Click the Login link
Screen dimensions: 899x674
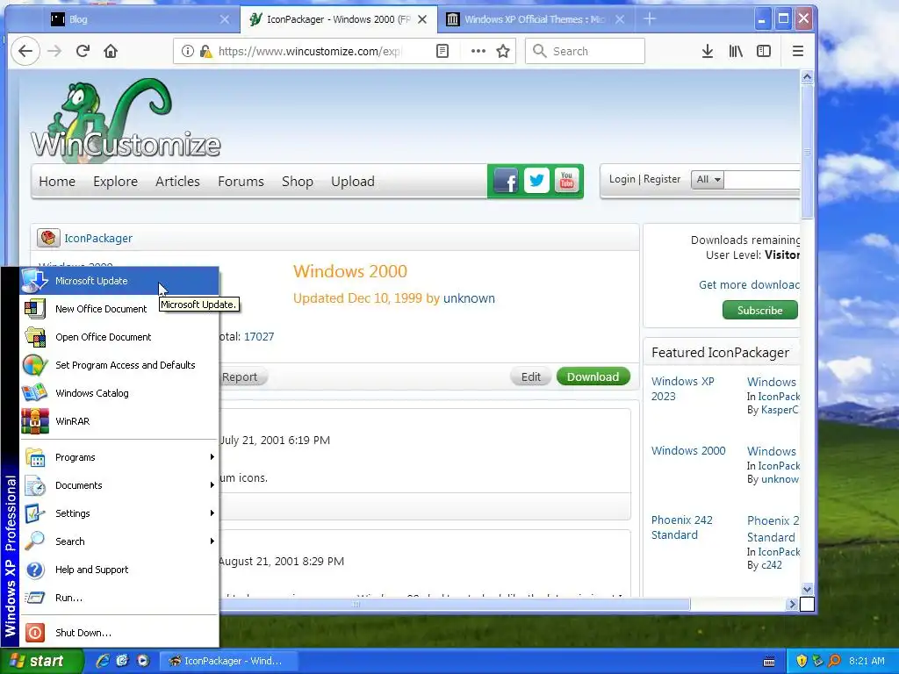pyautogui.click(x=622, y=179)
